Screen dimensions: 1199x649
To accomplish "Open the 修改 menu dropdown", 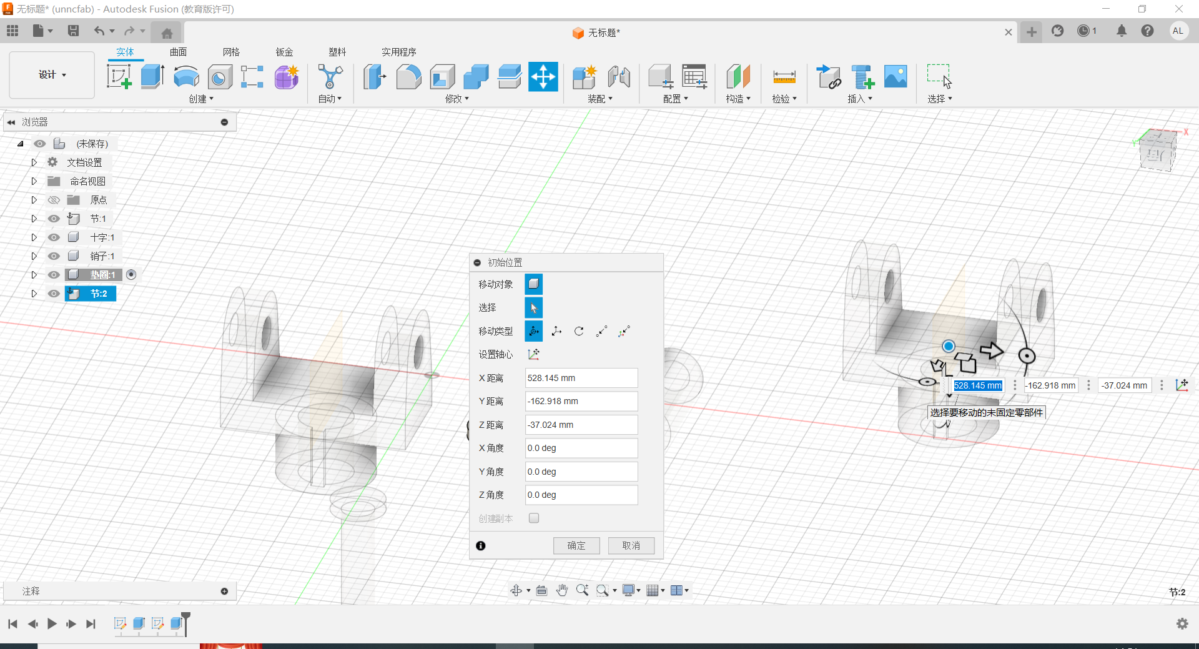I will [457, 99].
